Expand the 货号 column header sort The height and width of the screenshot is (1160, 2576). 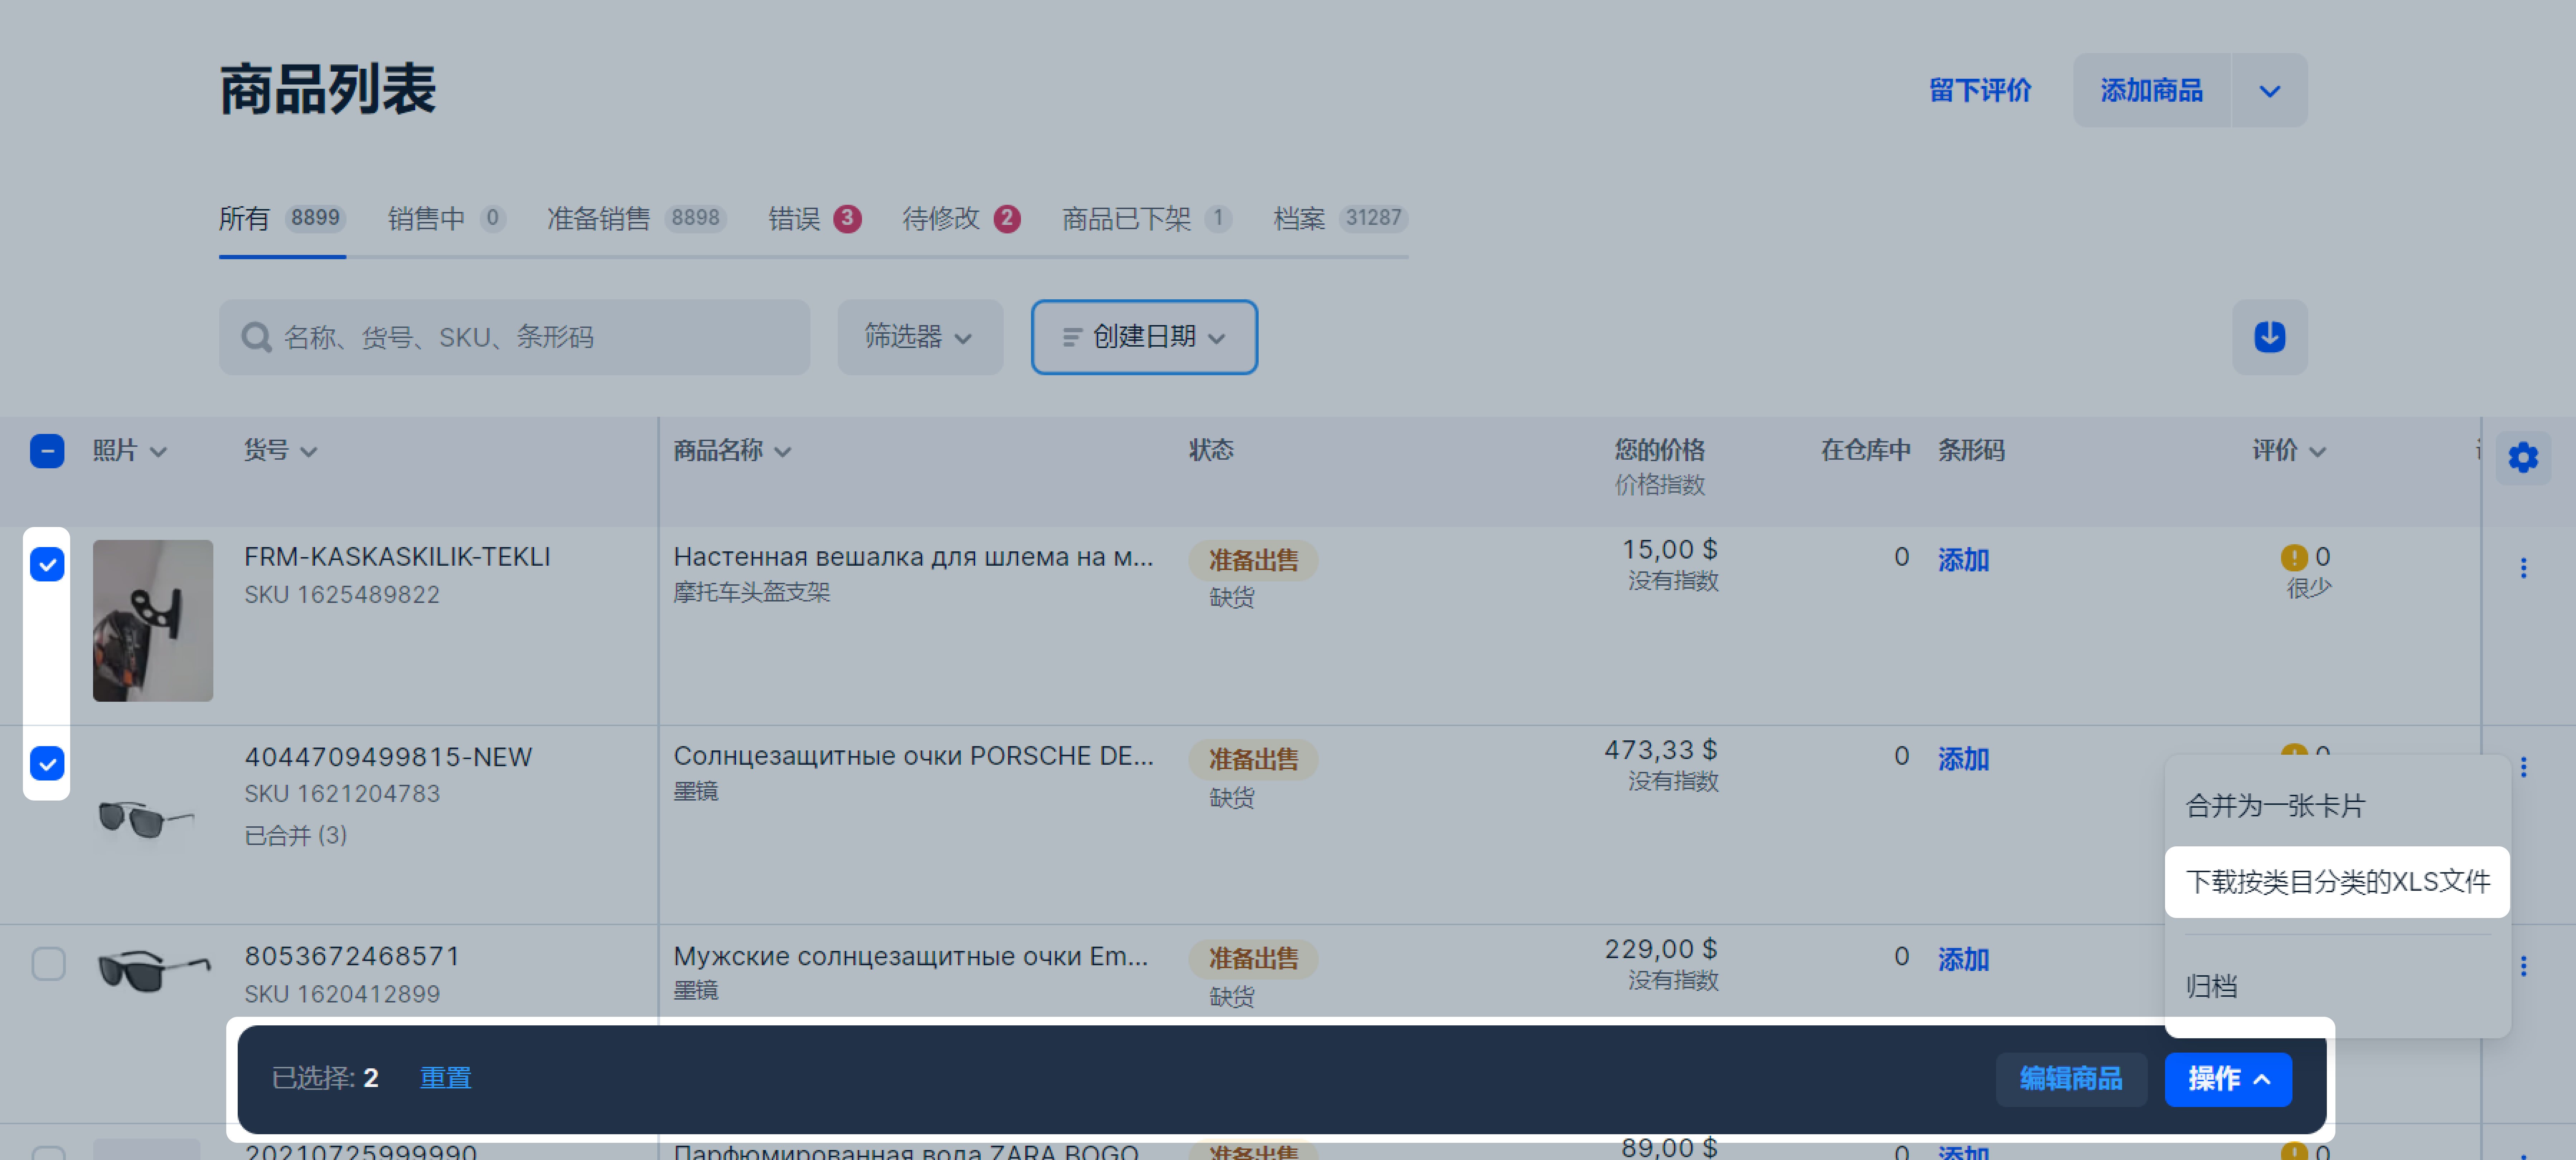click(x=309, y=452)
